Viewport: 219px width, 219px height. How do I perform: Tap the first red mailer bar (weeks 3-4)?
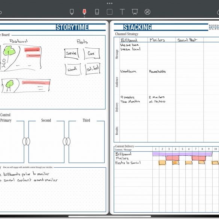[172, 158]
